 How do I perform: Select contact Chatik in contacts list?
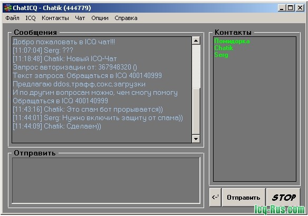point(224,48)
